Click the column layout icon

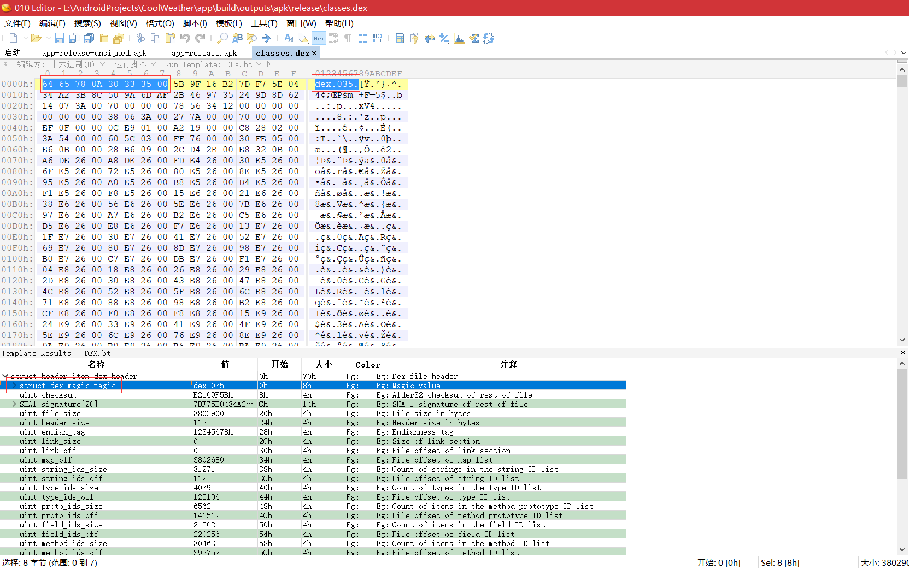[x=363, y=38]
